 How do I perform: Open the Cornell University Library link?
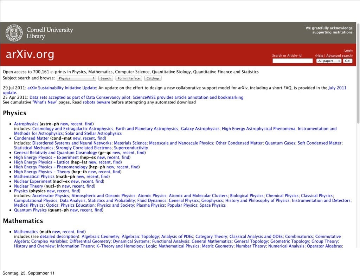tap(50, 33)
